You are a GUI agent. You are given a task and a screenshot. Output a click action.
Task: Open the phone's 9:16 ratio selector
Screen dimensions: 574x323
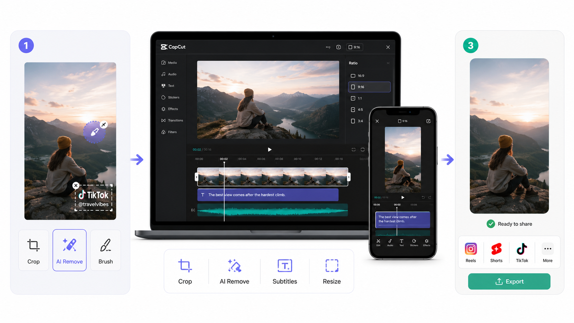tap(403, 121)
